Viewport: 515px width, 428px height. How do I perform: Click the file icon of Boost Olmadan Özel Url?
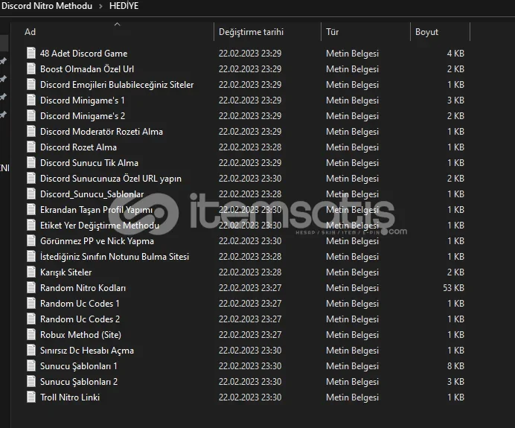pos(31,69)
